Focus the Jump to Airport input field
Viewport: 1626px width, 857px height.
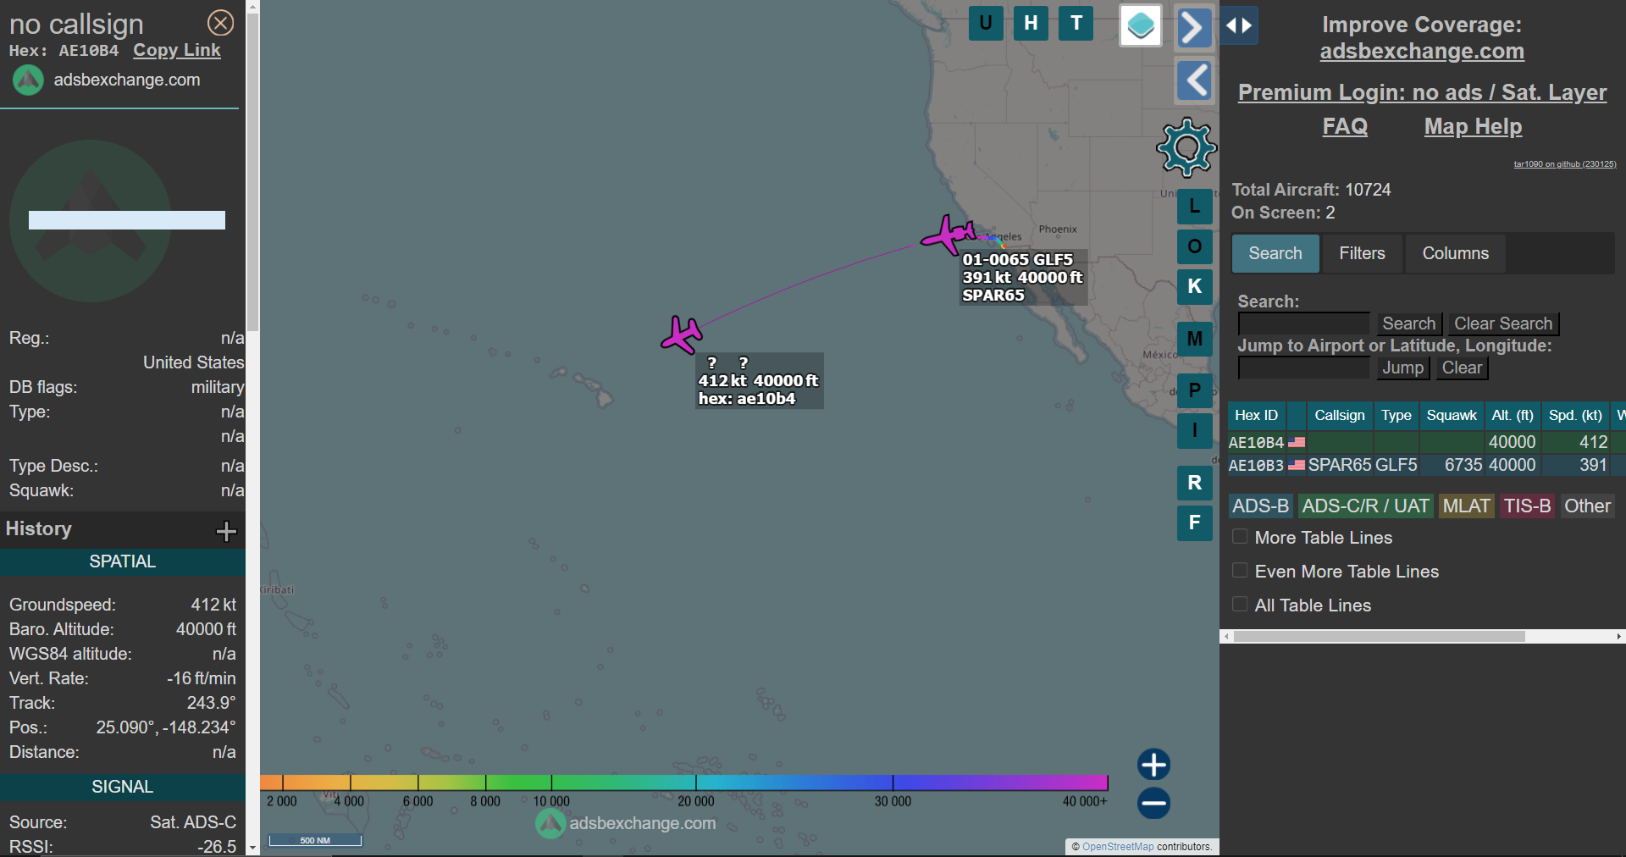(x=1303, y=368)
